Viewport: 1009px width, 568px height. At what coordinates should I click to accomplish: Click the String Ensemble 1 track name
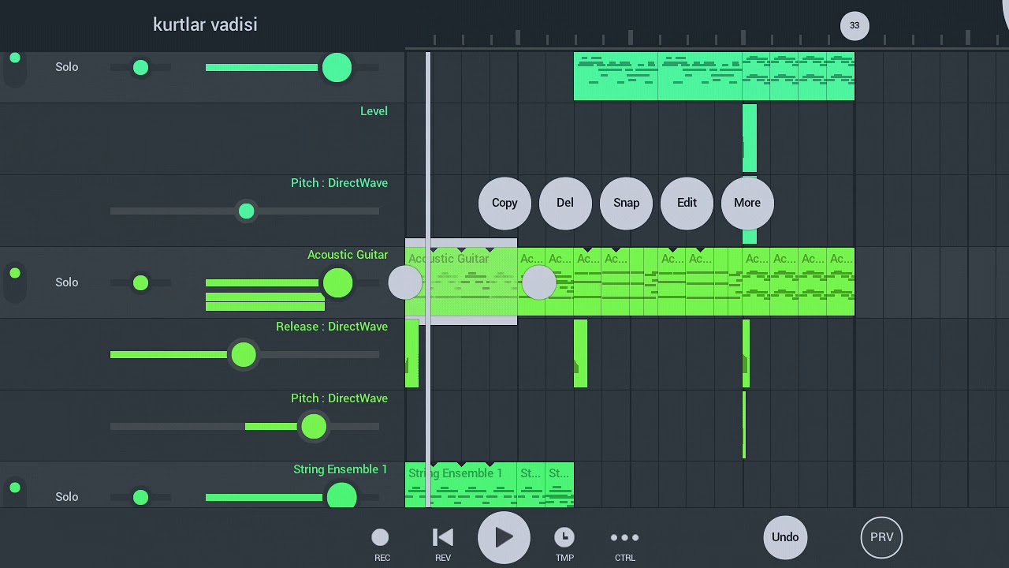coord(341,469)
